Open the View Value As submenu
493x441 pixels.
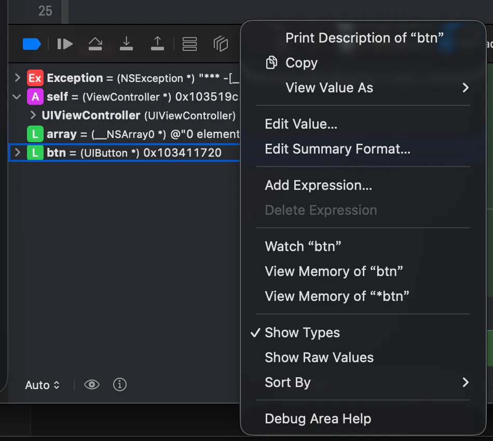(363, 88)
